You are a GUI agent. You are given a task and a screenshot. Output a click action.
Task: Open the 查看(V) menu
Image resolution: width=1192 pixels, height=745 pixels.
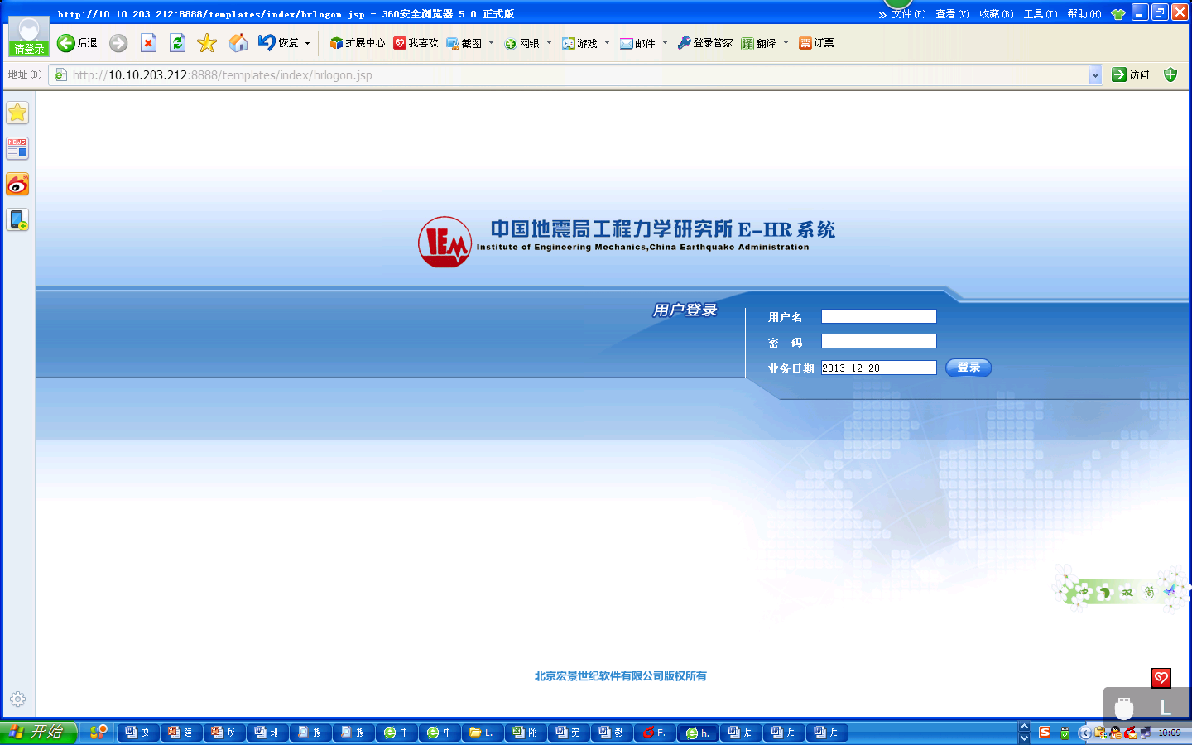953,14
